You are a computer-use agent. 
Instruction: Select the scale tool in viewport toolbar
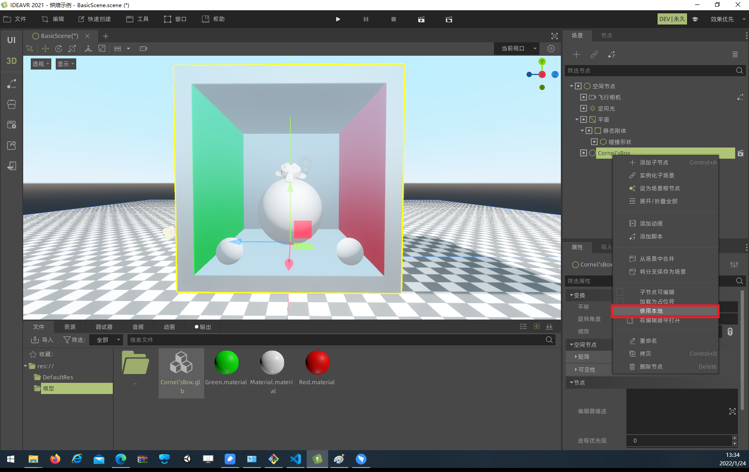click(x=72, y=49)
